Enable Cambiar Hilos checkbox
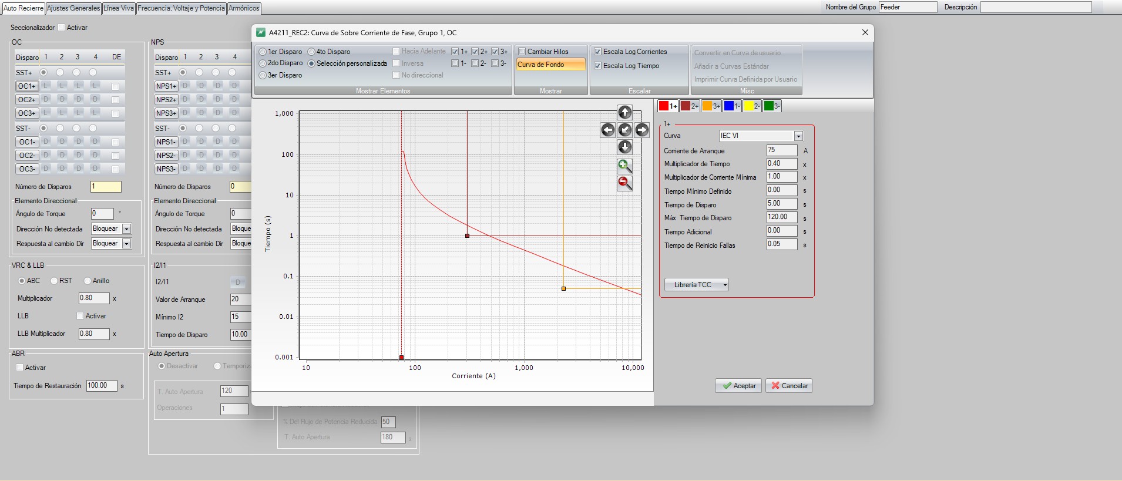The height and width of the screenshot is (481, 1122). coord(522,52)
